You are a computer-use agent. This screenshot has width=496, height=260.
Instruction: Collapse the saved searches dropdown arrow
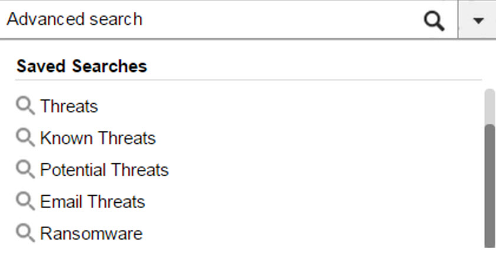point(478,20)
